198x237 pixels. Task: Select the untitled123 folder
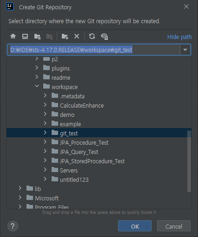pyautogui.click(x=74, y=180)
